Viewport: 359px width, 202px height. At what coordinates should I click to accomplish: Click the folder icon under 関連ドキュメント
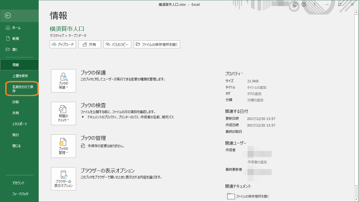(231, 196)
